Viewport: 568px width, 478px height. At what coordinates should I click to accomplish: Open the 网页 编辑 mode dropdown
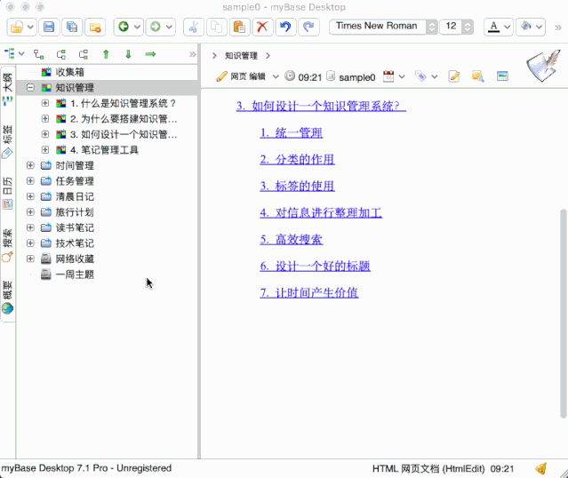coord(276,76)
